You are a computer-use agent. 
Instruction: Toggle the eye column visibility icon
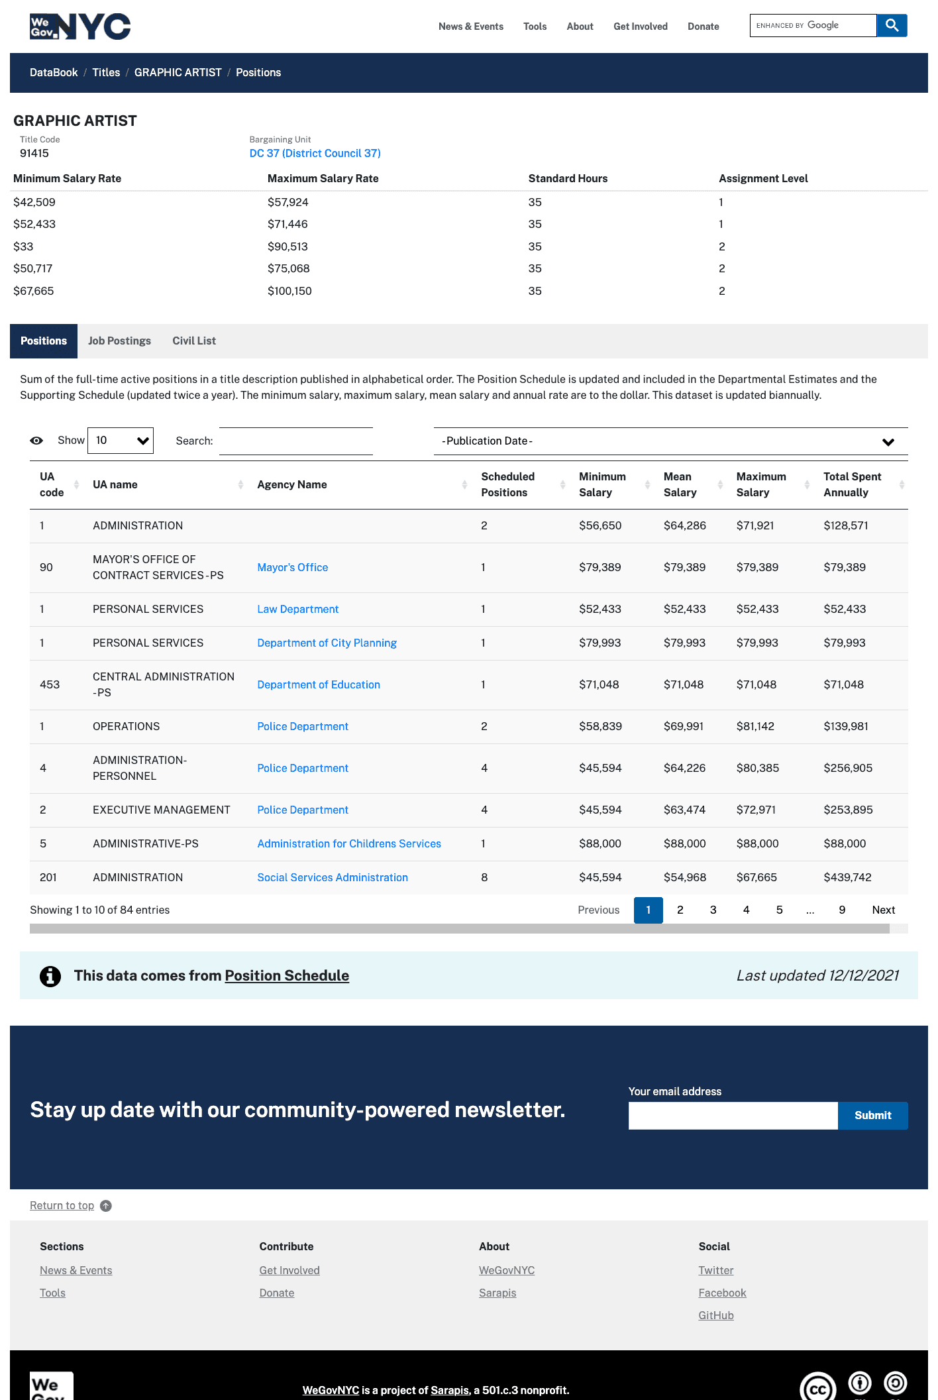click(x=36, y=441)
